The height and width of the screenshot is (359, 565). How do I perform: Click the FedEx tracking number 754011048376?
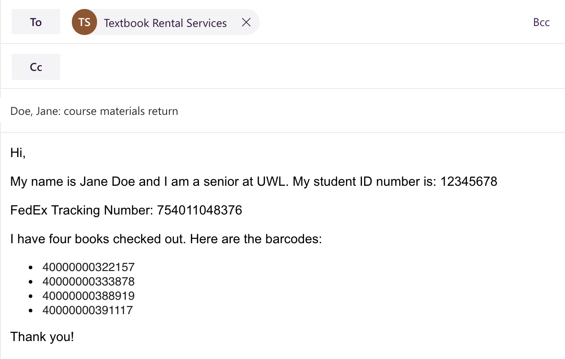pos(199,210)
